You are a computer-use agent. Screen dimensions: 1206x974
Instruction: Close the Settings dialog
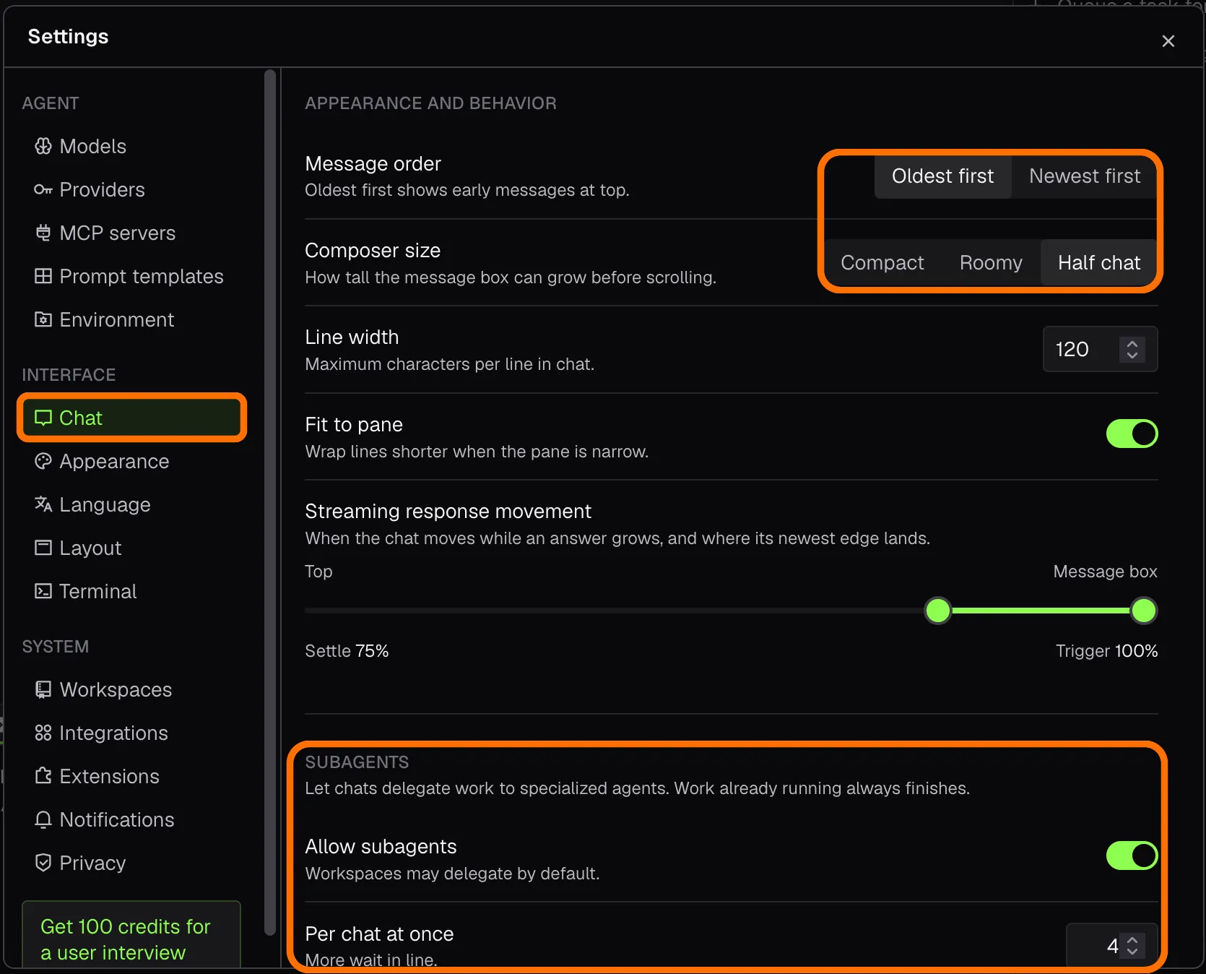coord(1168,41)
